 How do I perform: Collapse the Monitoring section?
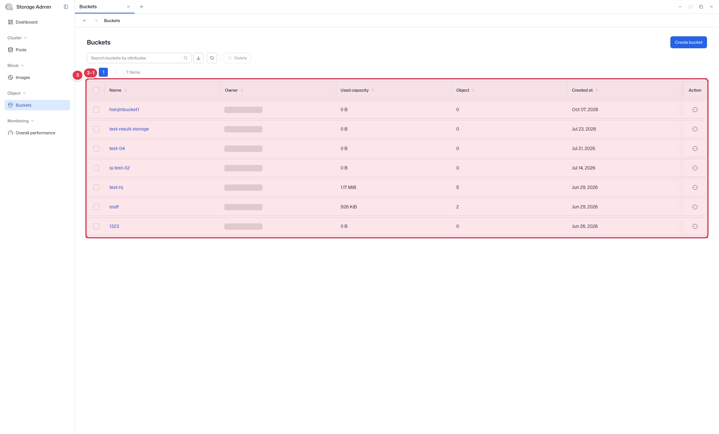(21, 121)
